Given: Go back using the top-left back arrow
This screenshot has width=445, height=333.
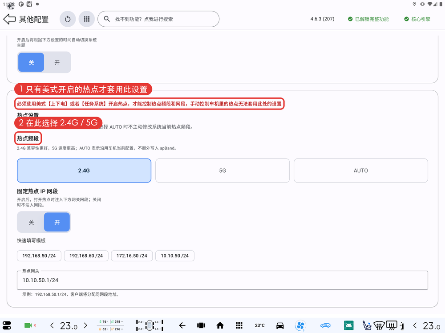Looking at the screenshot, I should pos(9,19).
